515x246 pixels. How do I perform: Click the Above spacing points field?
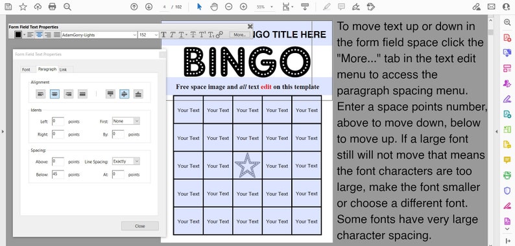click(x=58, y=161)
